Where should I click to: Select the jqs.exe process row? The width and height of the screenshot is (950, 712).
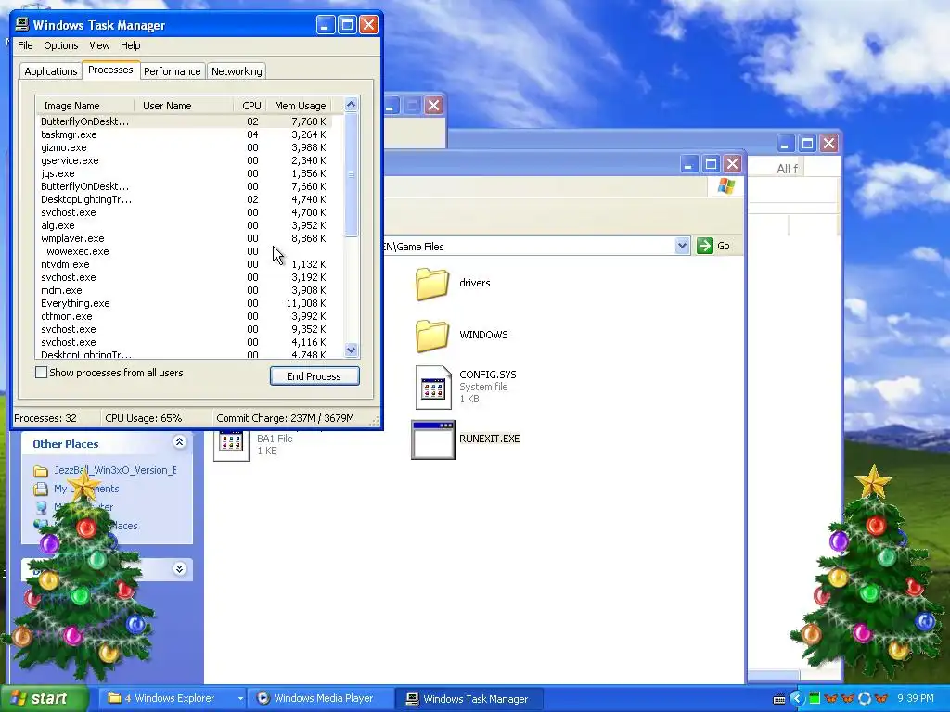tap(184, 173)
